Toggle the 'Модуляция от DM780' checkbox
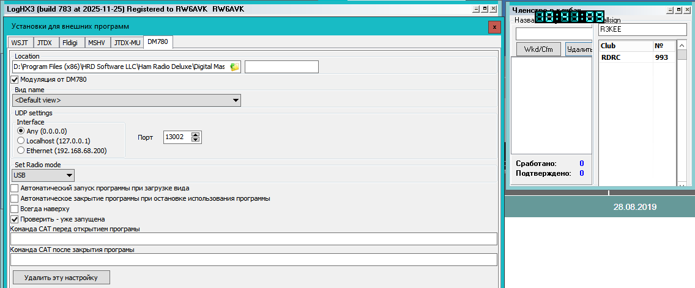 15,79
